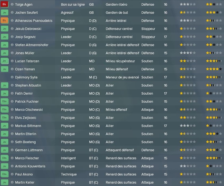Click Jonas Müller's current ability stars
The image size is (224, 186).
coord(188,53)
